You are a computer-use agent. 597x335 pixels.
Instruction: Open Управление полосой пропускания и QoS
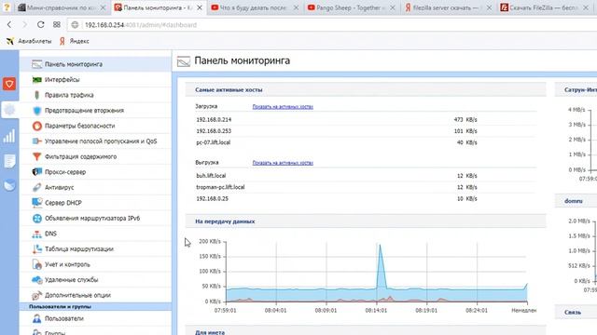[x=95, y=141]
